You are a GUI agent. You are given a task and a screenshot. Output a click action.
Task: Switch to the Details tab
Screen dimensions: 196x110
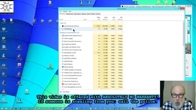[93, 14]
